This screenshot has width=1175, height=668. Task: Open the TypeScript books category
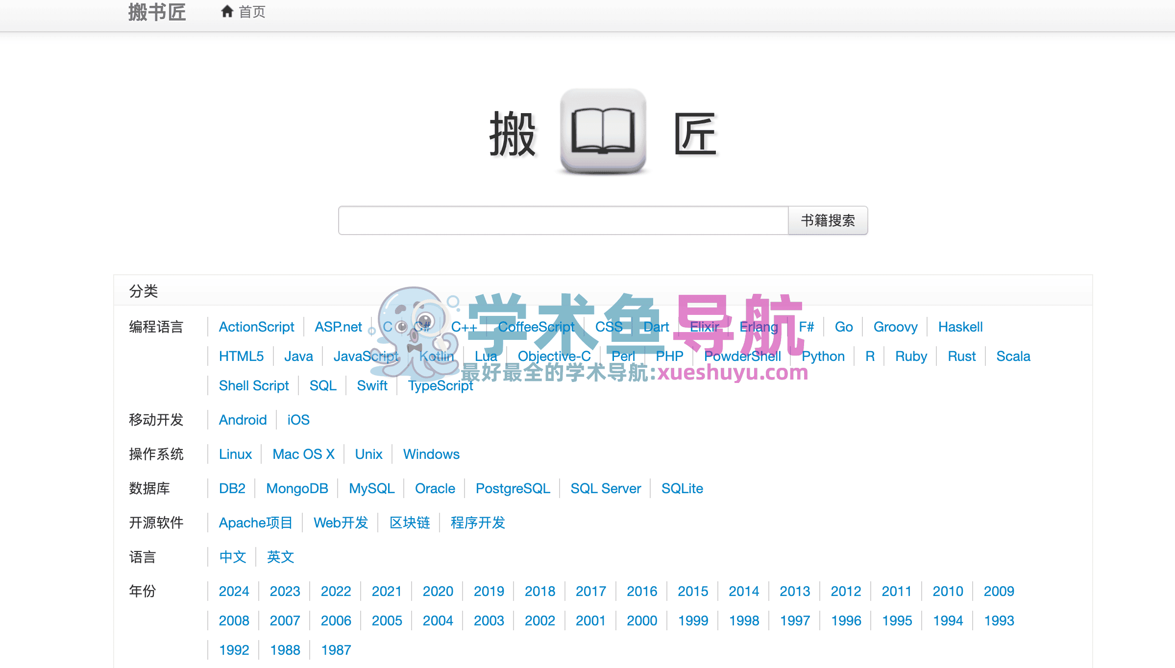coord(440,385)
